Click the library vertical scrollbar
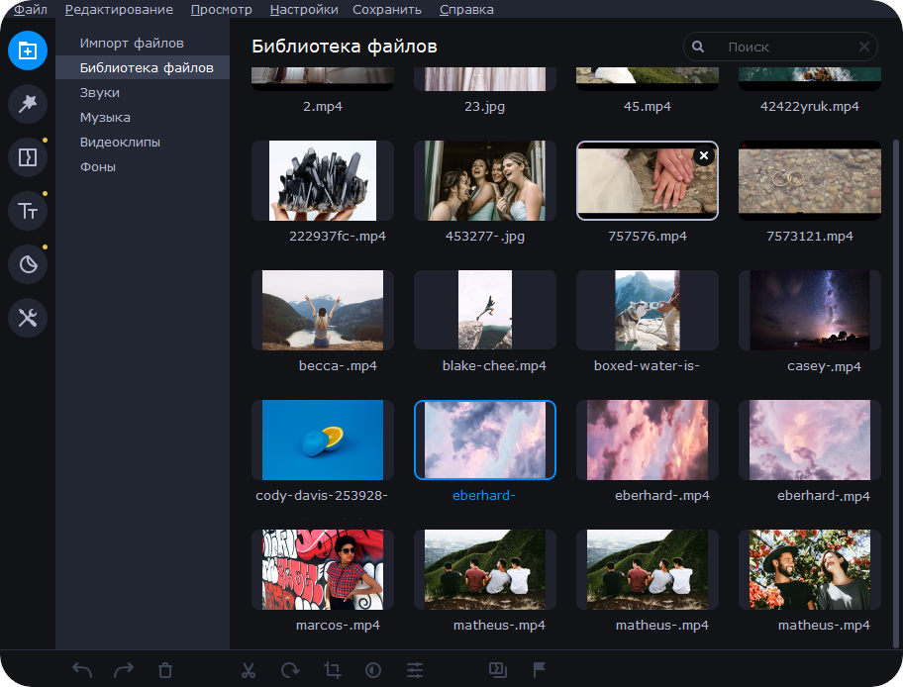The image size is (903, 687). tap(895, 392)
